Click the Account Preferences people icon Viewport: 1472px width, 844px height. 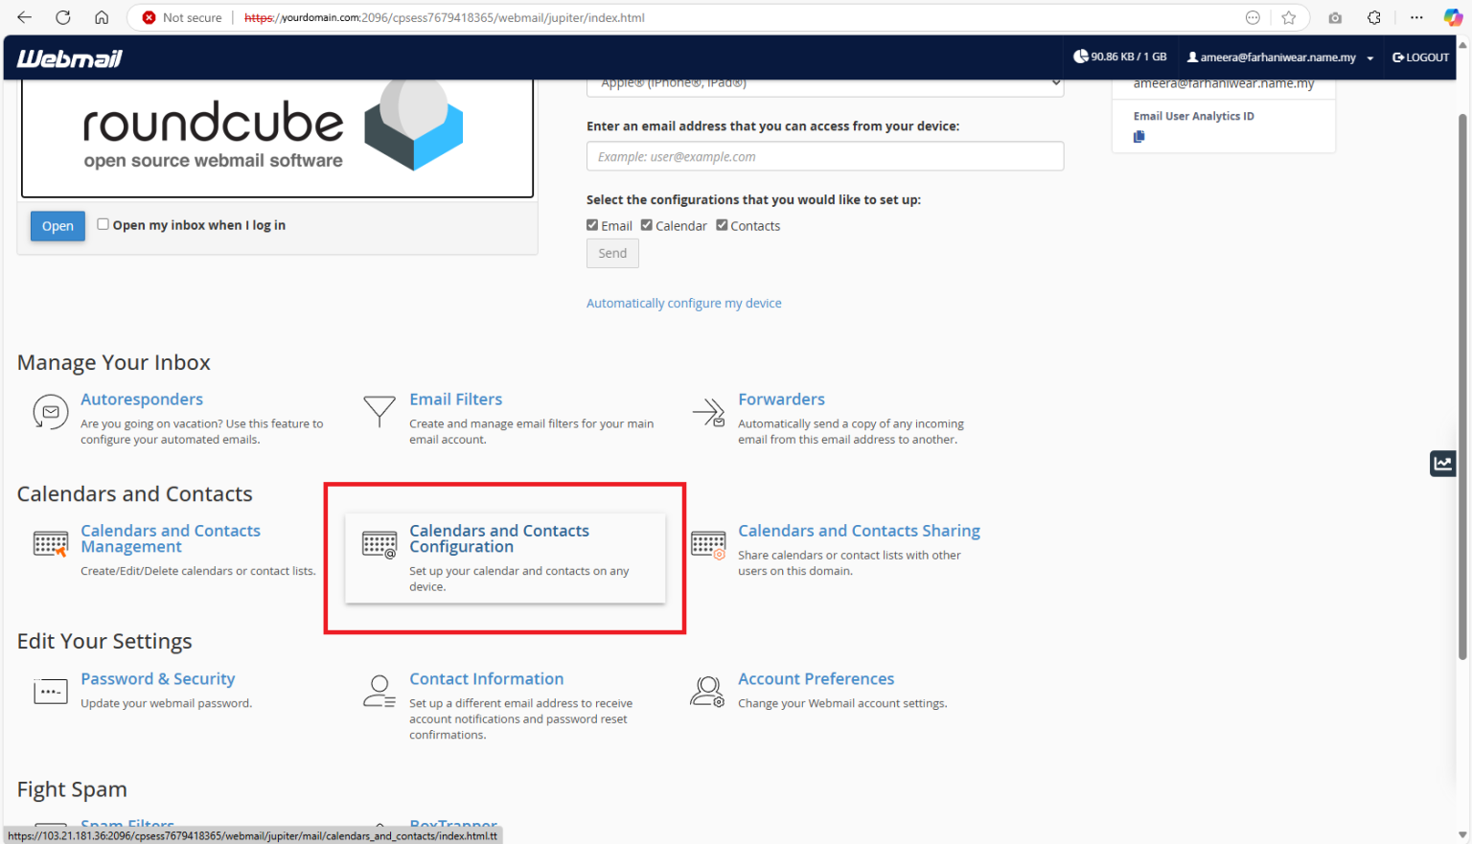tap(707, 691)
